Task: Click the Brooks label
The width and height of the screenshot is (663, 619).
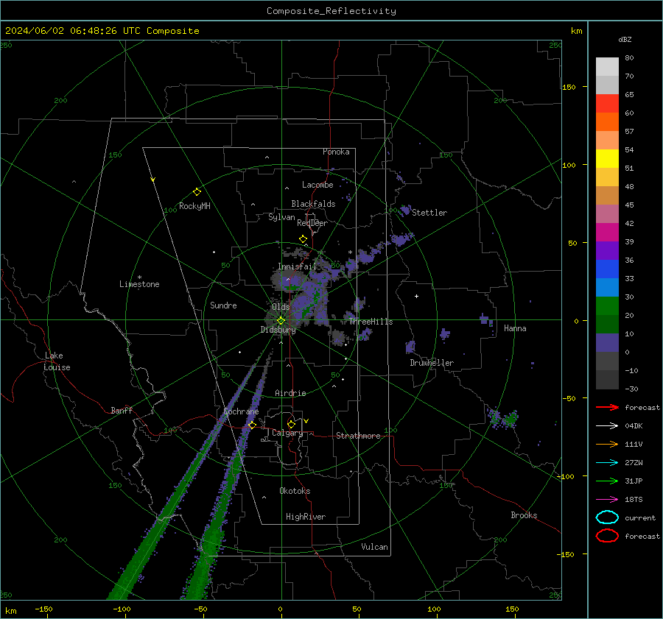Action: coord(524,515)
